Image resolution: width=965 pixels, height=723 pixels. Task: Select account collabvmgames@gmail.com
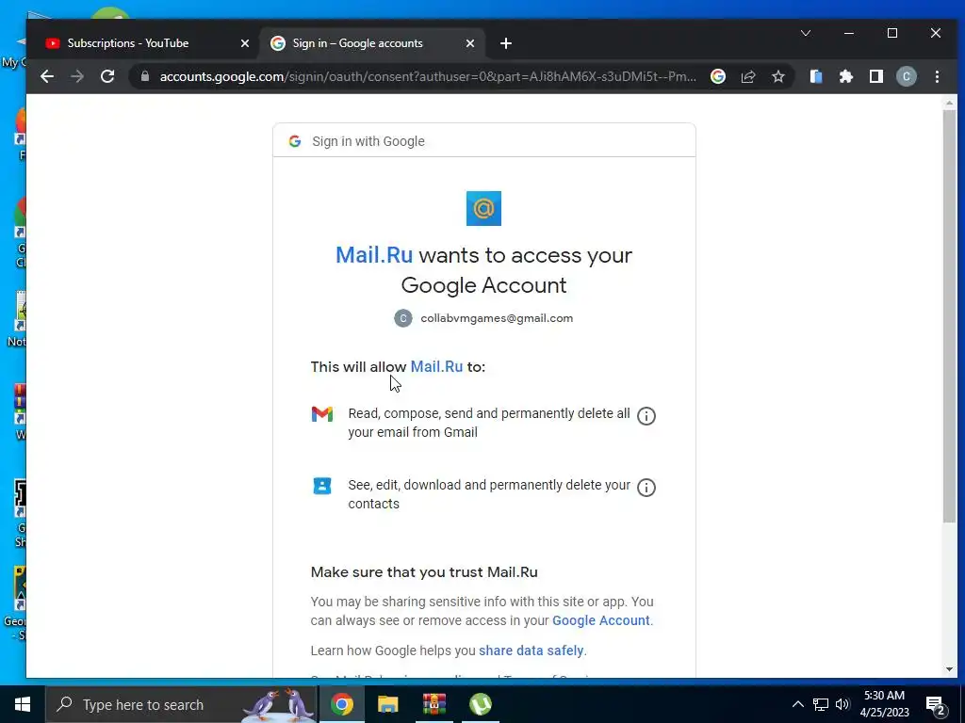point(483,318)
